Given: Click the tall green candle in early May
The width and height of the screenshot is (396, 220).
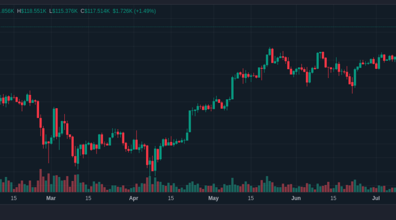Looking at the screenshot, I should 232,88.
